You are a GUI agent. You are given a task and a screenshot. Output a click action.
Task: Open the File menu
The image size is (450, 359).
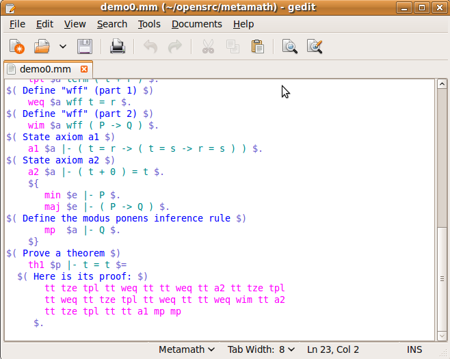point(17,24)
